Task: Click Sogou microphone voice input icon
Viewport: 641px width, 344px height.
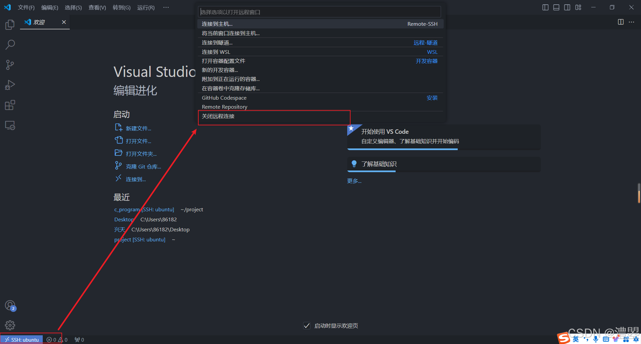Action: (x=596, y=339)
